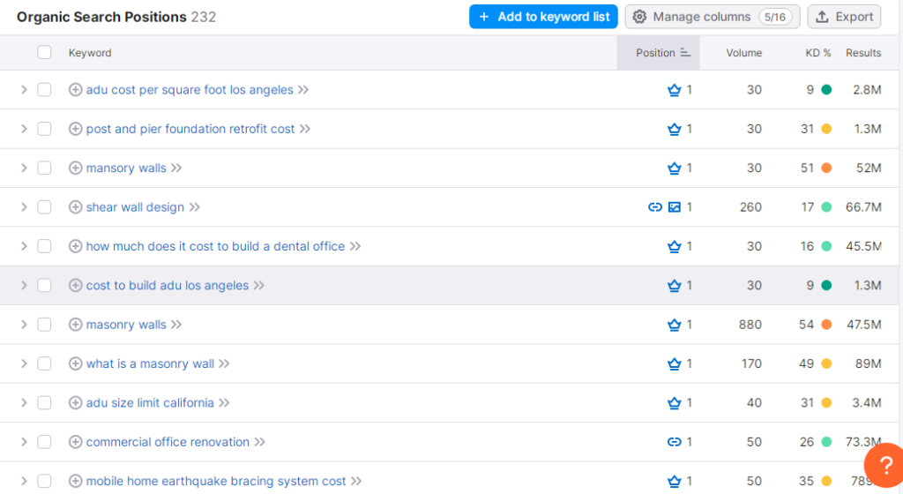Expand the 'commercial office renovation' row
The width and height of the screenshot is (903, 494).
24,442
